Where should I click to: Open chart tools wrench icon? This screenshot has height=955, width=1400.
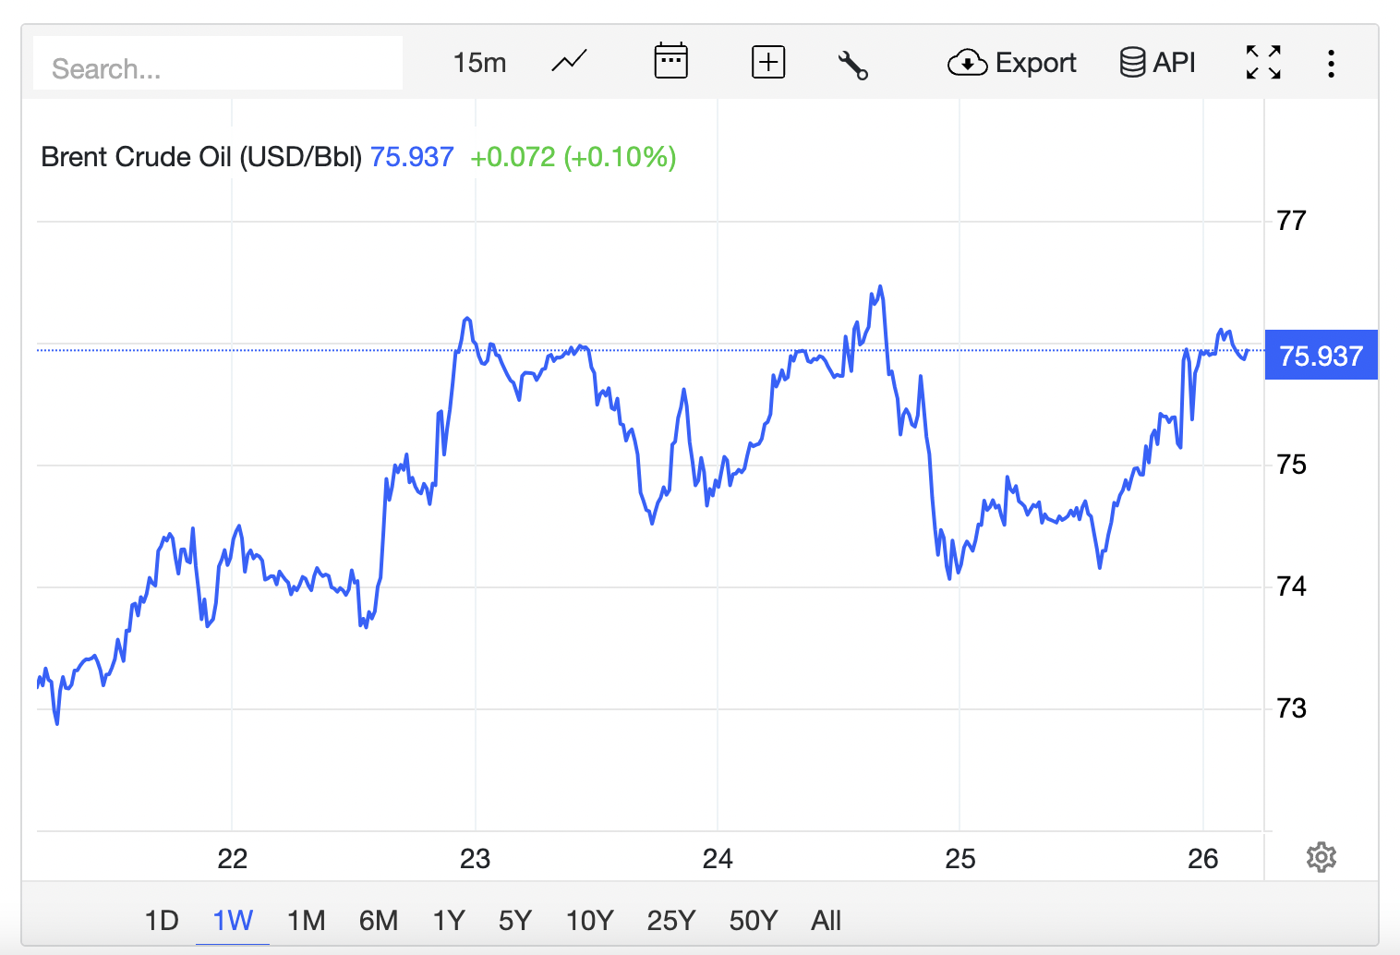pos(852,64)
